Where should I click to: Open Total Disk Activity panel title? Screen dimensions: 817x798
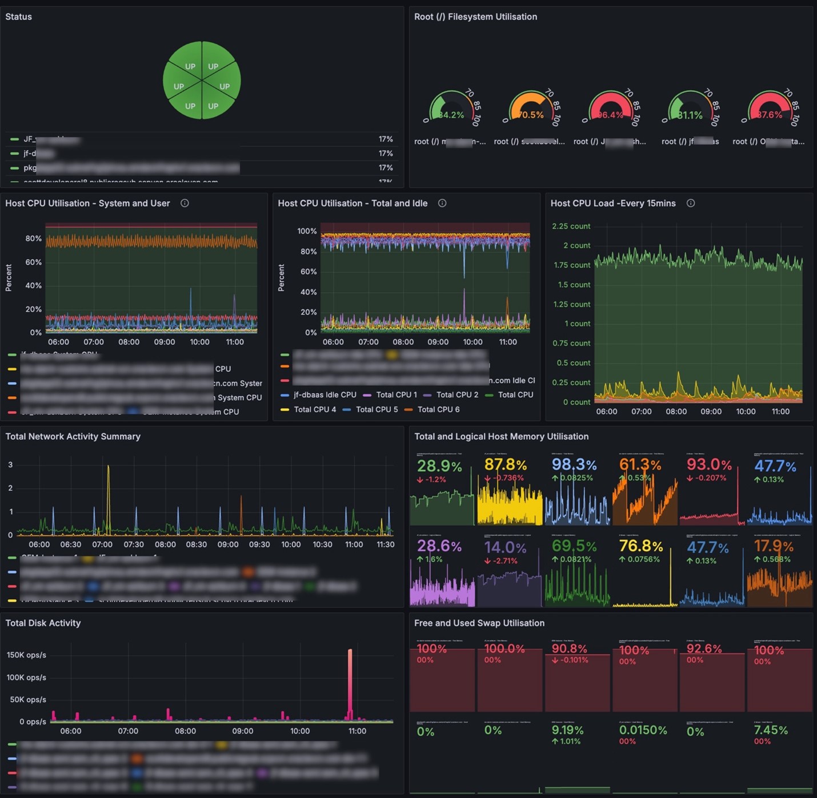point(43,623)
